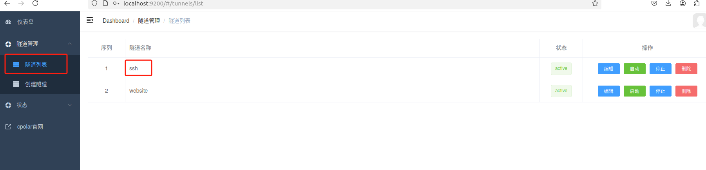Click the Dashboard breadcrumb link
This screenshot has height=170, width=706.
(116, 21)
